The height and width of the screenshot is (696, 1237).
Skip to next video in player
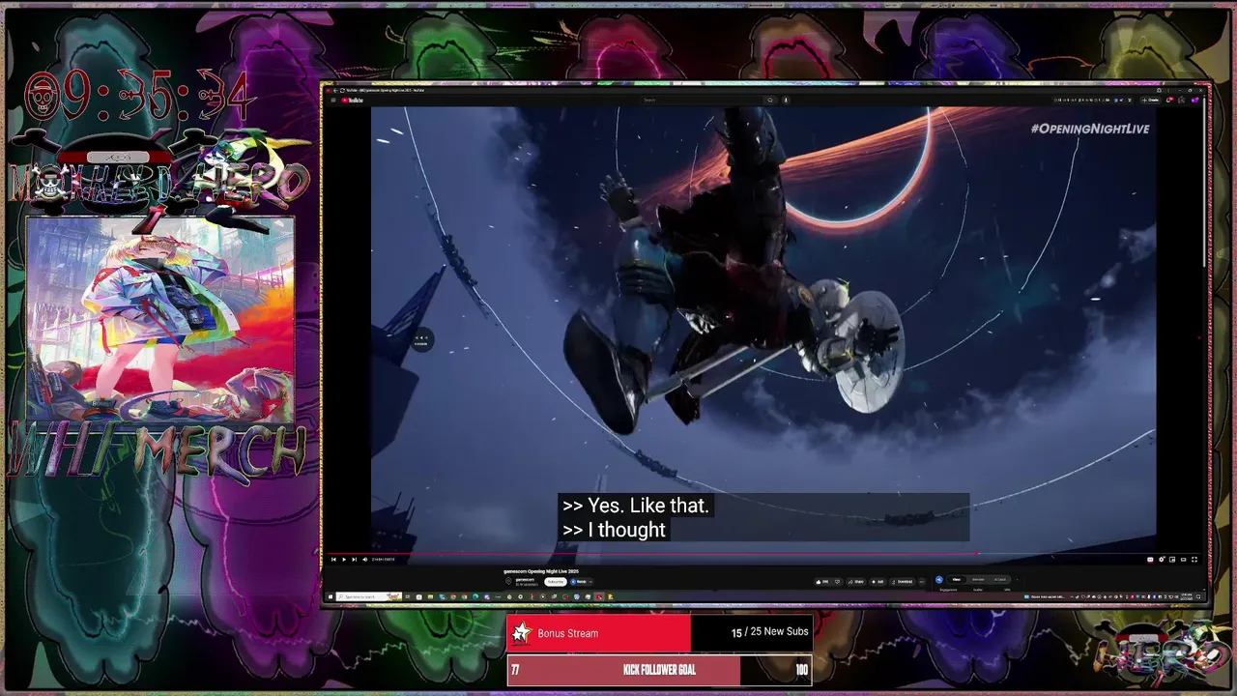pos(355,560)
